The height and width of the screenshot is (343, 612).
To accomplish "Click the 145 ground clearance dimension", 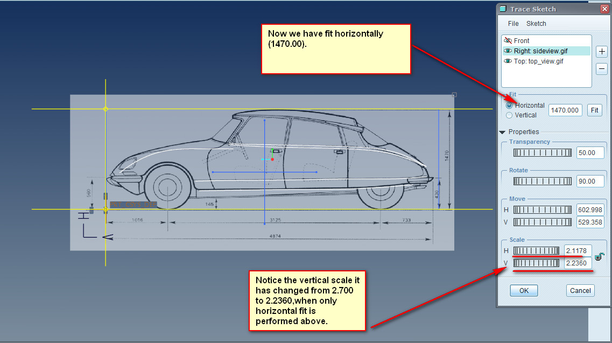I will pos(209,204).
